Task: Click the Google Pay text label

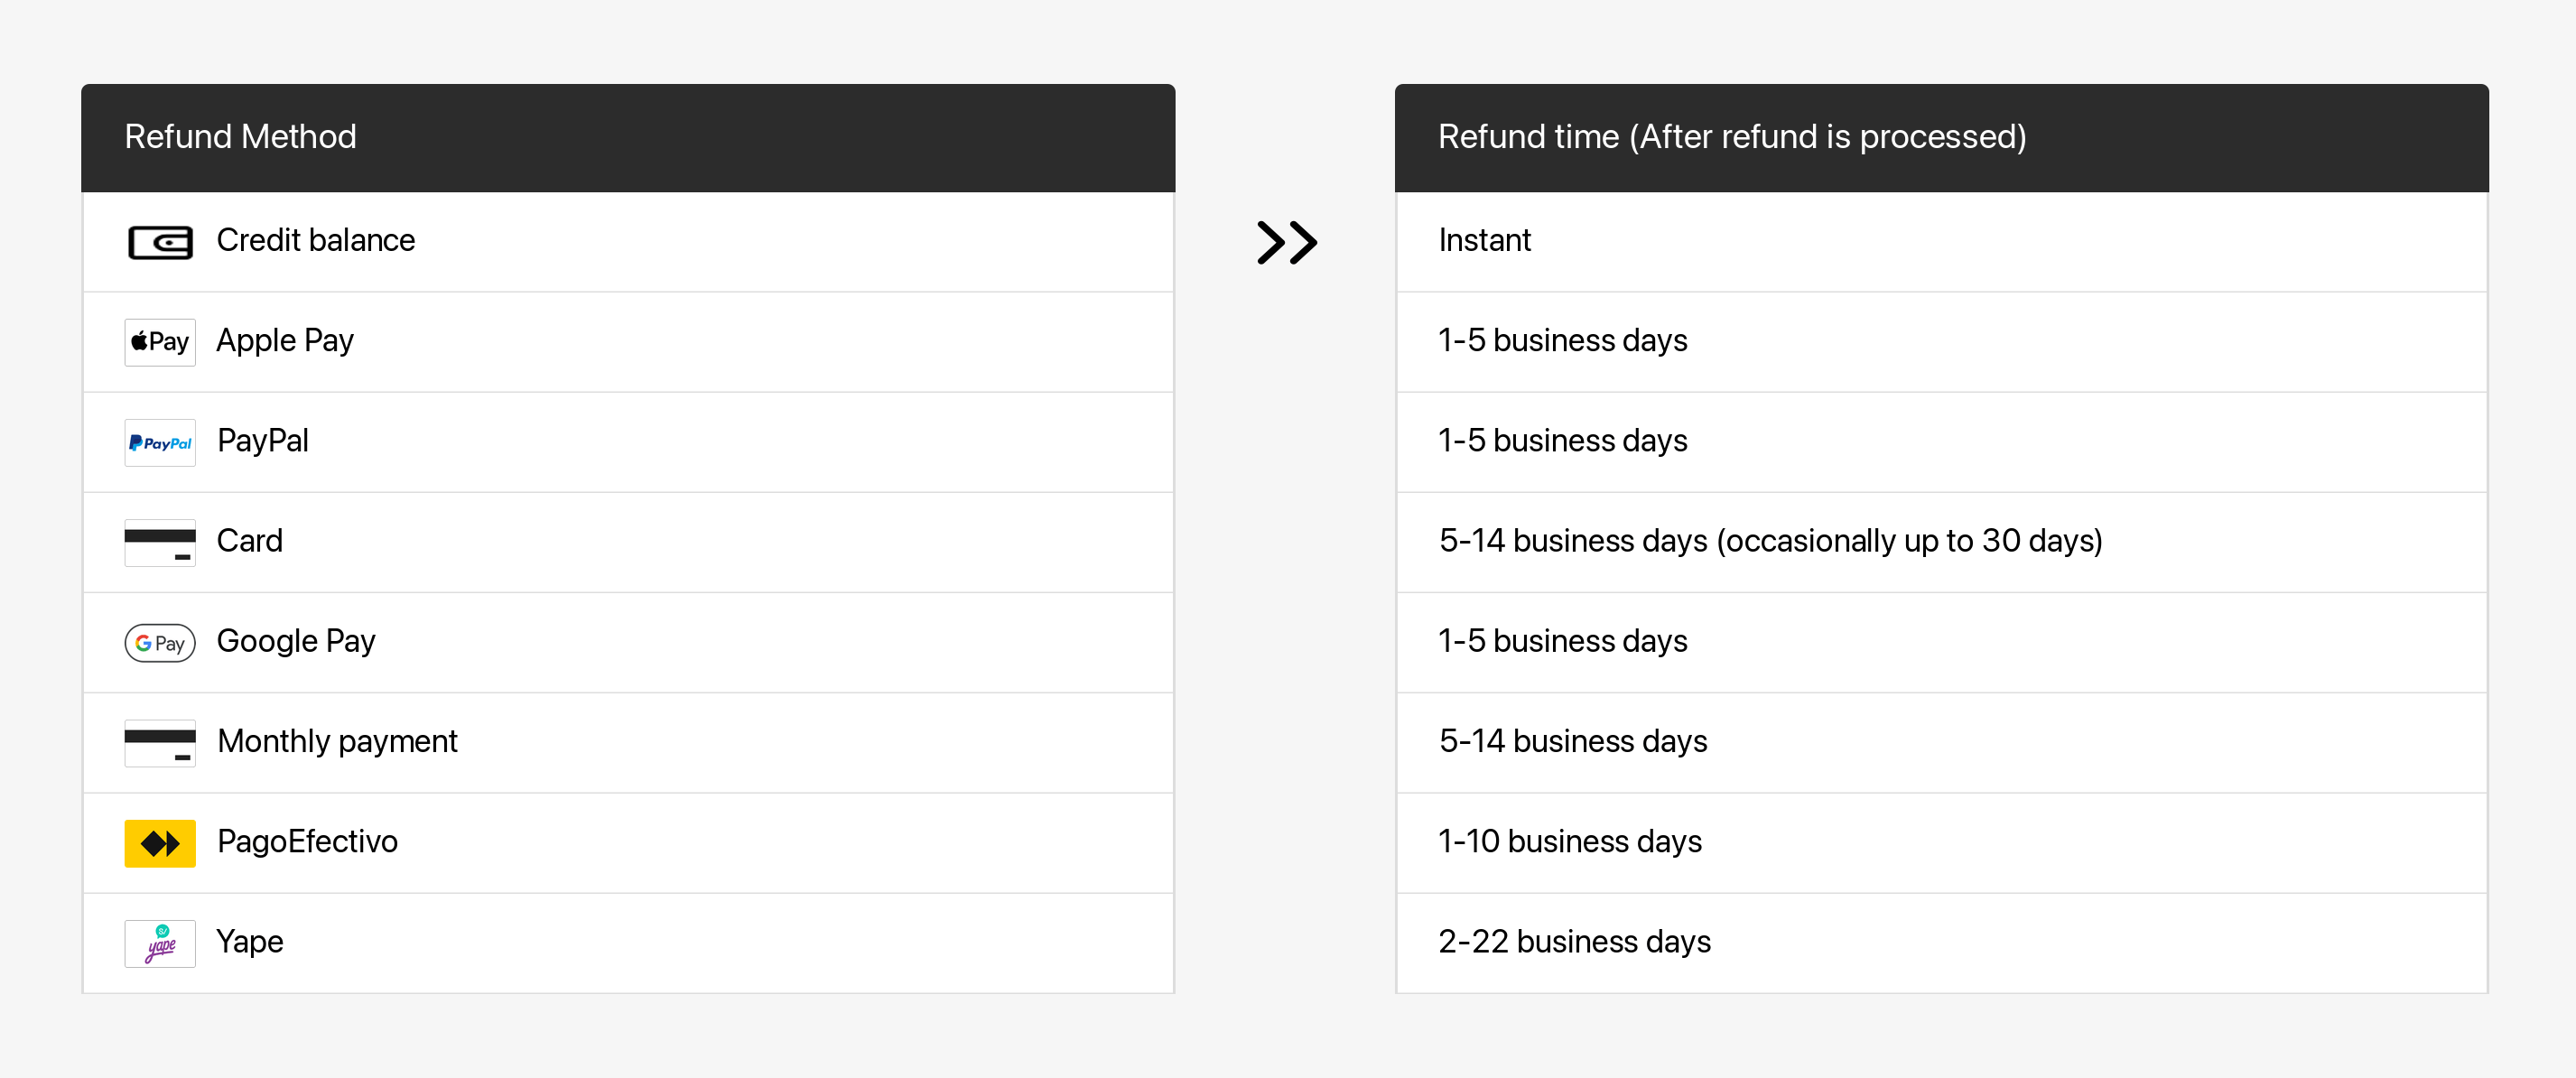Action: point(296,641)
